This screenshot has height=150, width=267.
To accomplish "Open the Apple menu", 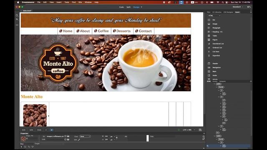I will click(x=18, y=2).
